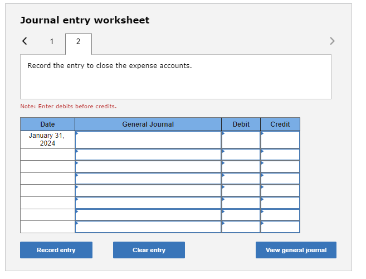The image size is (366, 279).
Task: Go to next entry with right arrow
Action: point(332,41)
